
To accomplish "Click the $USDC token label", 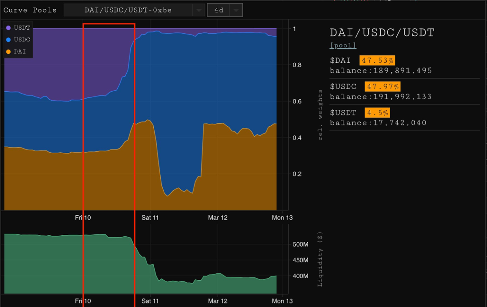I will point(343,87).
